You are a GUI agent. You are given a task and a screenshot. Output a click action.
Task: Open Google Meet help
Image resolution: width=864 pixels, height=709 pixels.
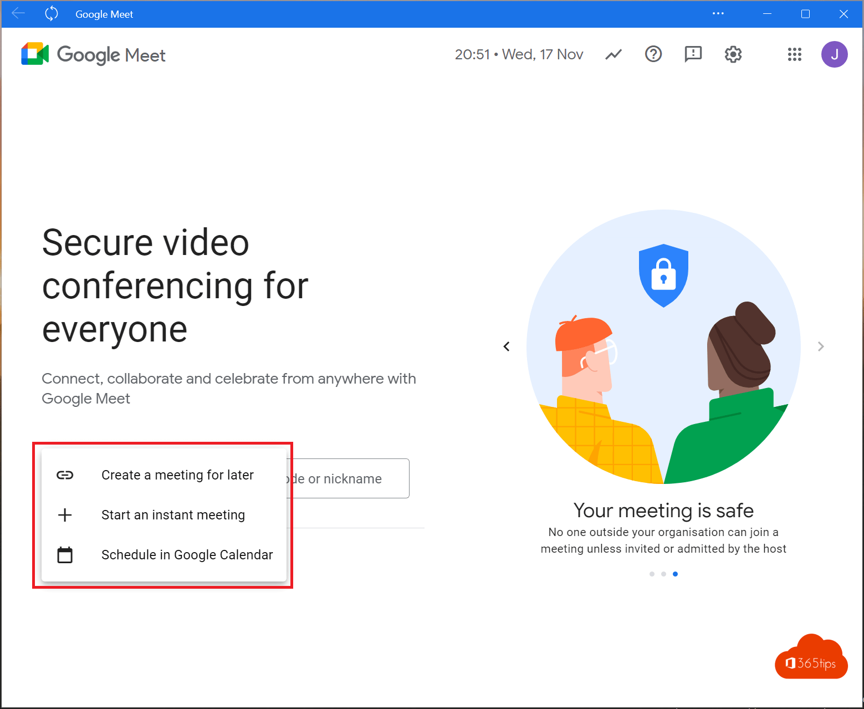[x=653, y=54]
